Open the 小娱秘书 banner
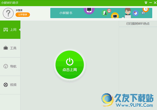 click(101, 13)
